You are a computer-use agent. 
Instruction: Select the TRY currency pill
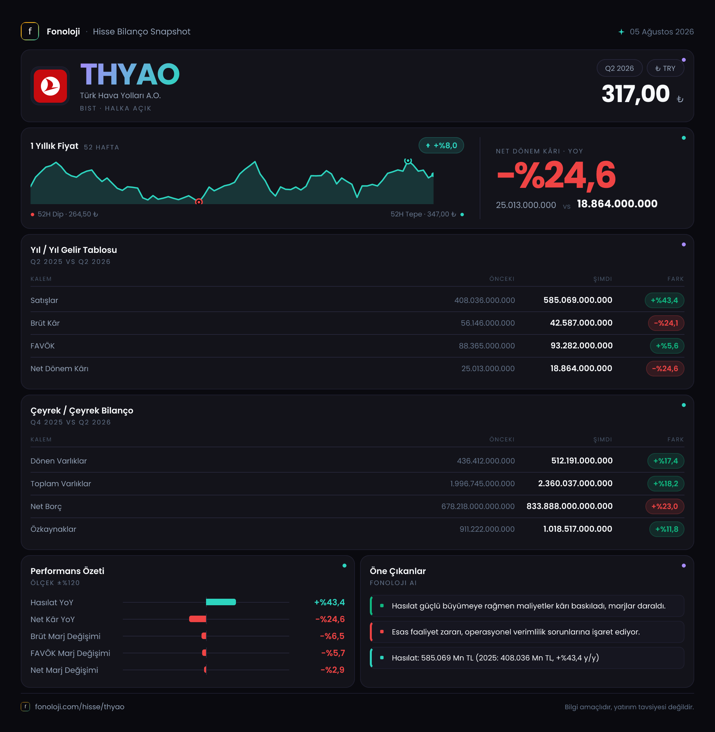(x=665, y=68)
